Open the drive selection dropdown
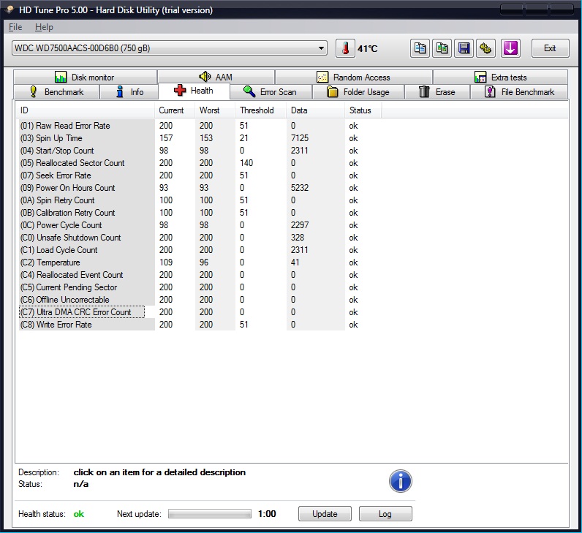This screenshot has height=533, width=582. [170, 48]
